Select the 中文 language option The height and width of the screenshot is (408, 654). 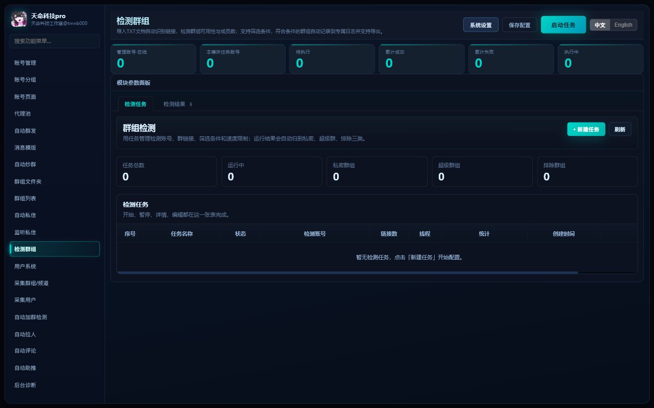[x=600, y=25]
